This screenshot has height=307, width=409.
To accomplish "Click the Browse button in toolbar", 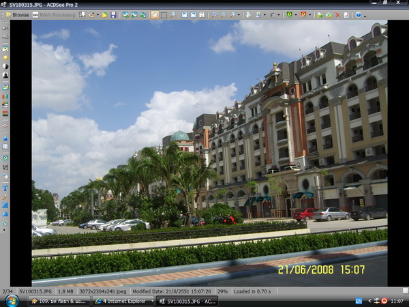I will [17, 14].
